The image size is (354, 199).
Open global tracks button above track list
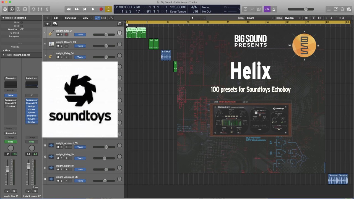(x=120, y=24)
